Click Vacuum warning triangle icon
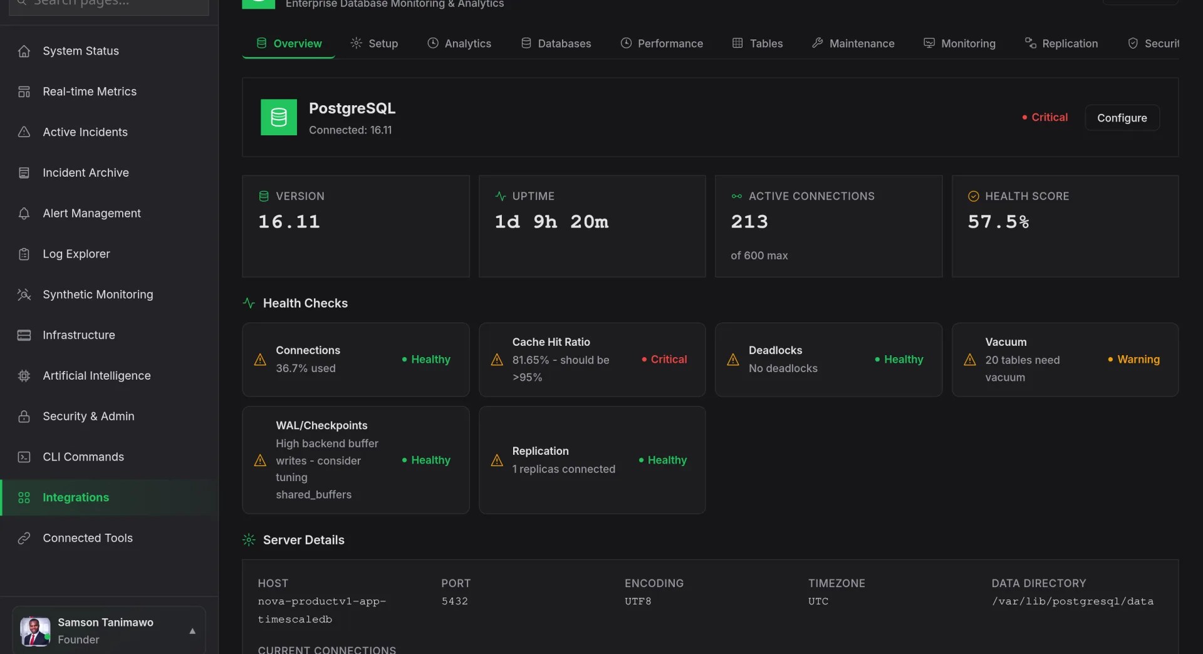This screenshot has width=1203, height=654. tap(970, 360)
